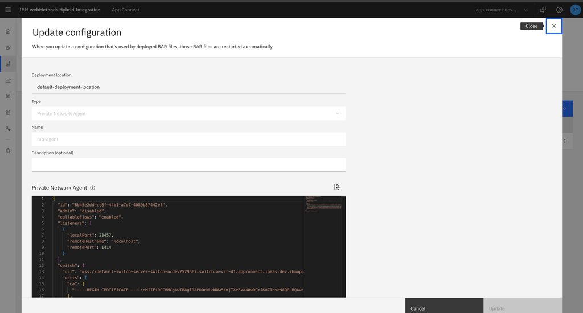Click IBM webMethods Hybrid Integration title

coord(60,10)
